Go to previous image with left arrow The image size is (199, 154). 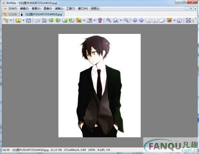point(135,20)
